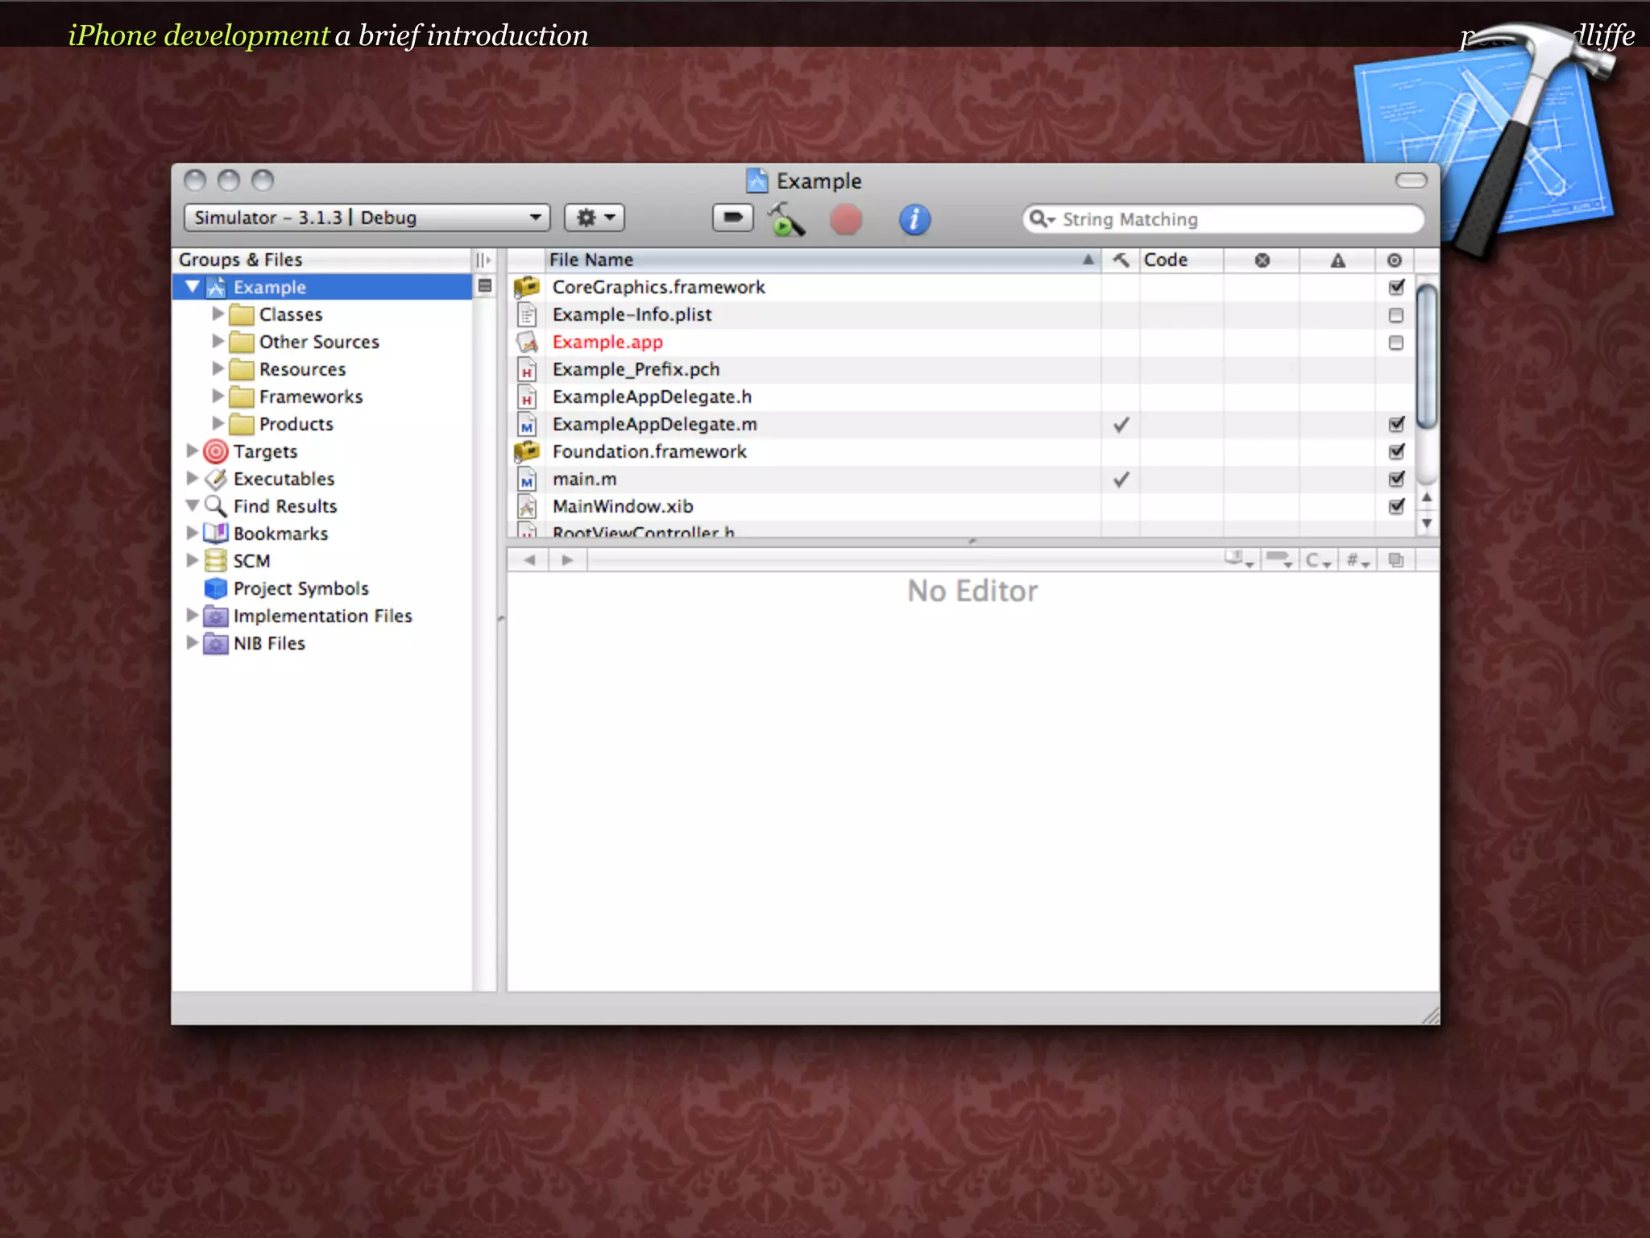Open the Simulator 3.1.3 Debug dropdown
Viewport: 1650px width, 1238px height.
pos(367,218)
